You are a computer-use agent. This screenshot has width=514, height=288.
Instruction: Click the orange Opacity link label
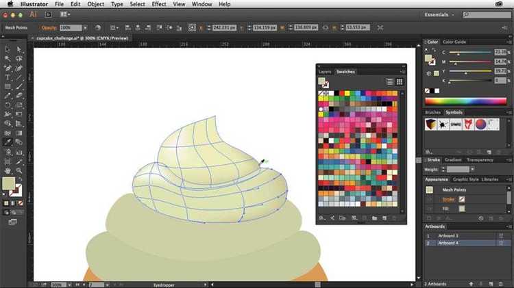(x=49, y=28)
